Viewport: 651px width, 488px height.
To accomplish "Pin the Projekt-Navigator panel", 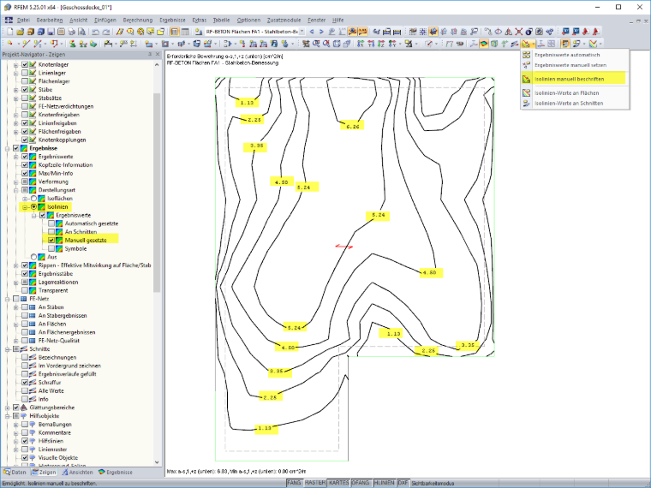I will (x=150, y=54).
